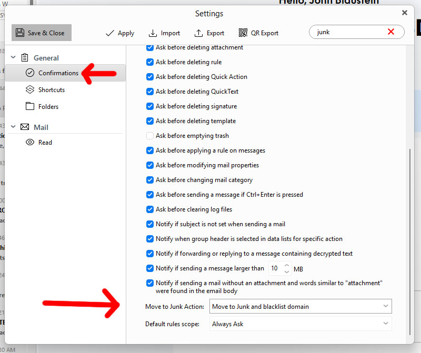The height and width of the screenshot is (353, 421).
Task: Click into the settings search field
Action: 347,32
